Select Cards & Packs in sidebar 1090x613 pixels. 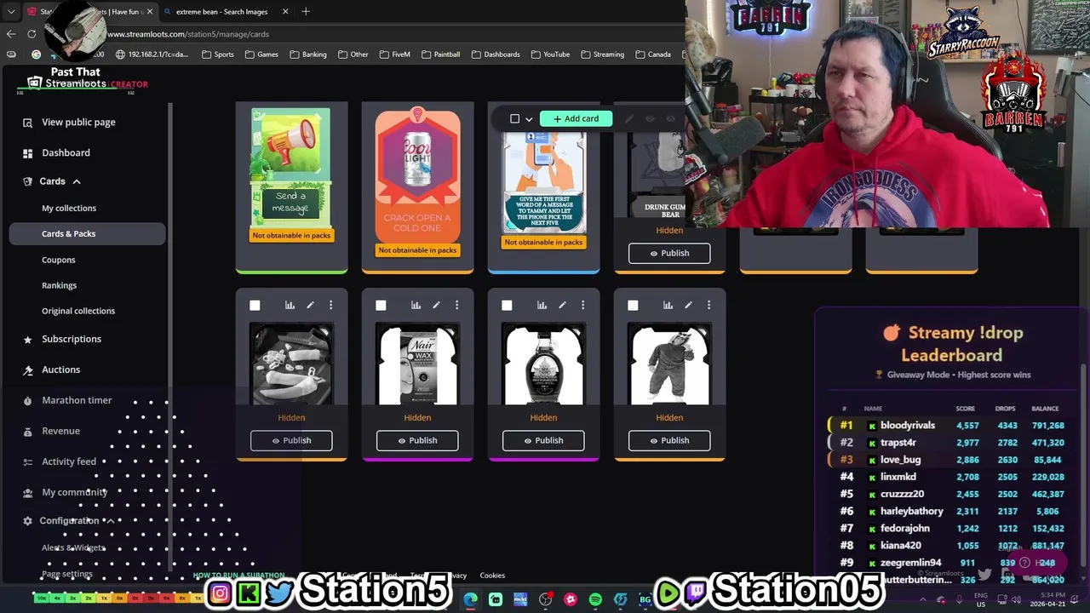pyautogui.click(x=87, y=233)
